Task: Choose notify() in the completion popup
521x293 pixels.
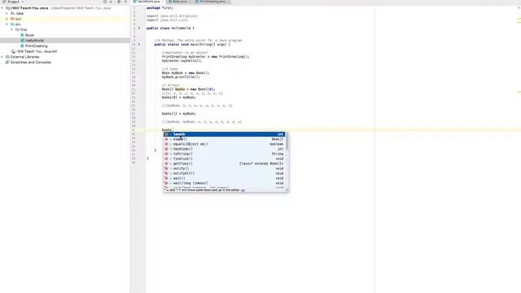Action: point(225,168)
